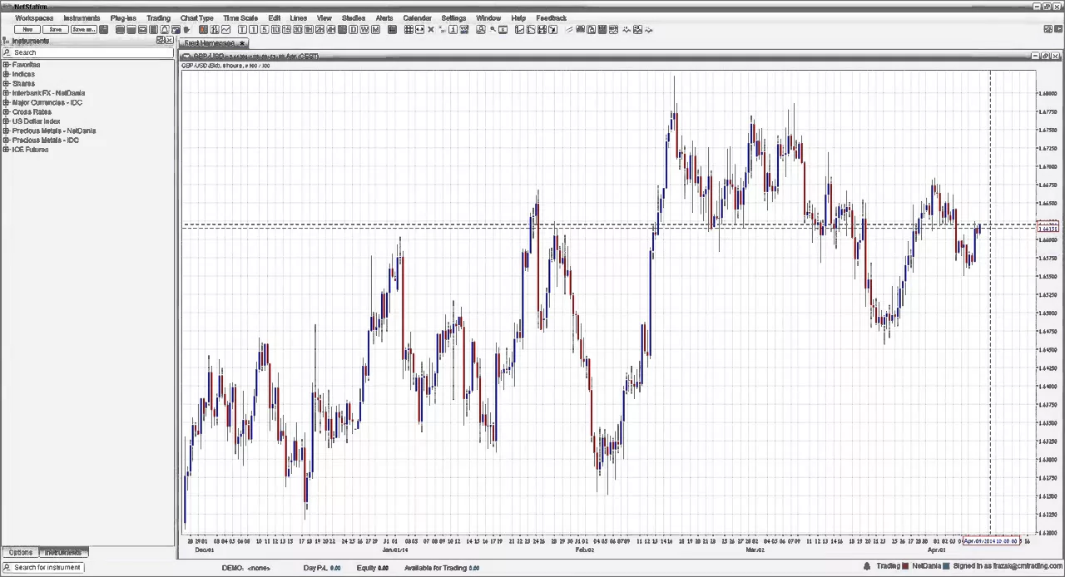Click the grid toggle toolbar icon
The image size is (1065, 577).
tap(409, 30)
